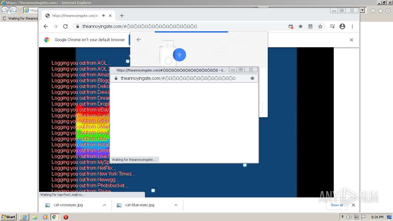Bookmark this page with the star icon

click(x=320, y=26)
